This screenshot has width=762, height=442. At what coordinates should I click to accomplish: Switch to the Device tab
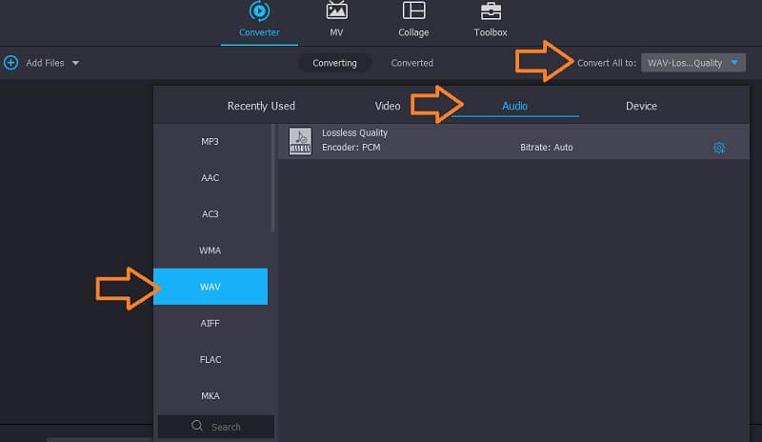[x=641, y=106]
